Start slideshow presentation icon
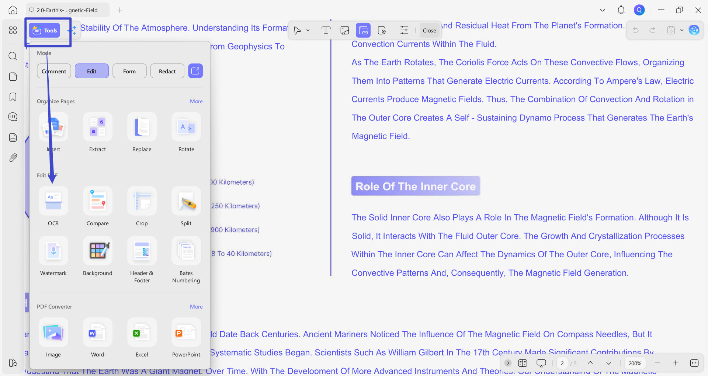Screen dimensions: 708x376 click(541, 363)
